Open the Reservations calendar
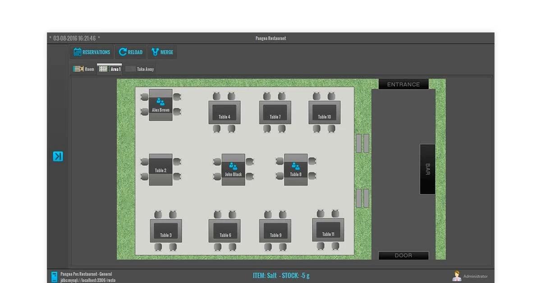 92,52
